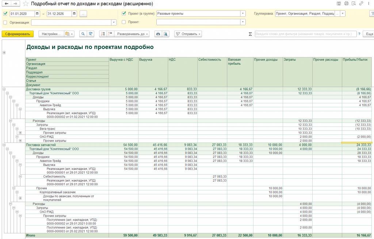Enable the Проект filter checkbox
The height and width of the screenshot is (239, 374).
tap(124, 22)
